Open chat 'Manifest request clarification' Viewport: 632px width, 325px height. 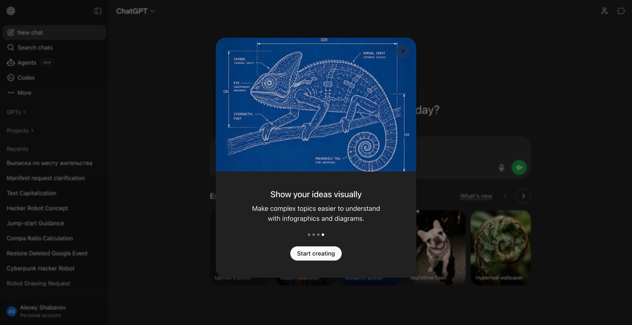54,178
